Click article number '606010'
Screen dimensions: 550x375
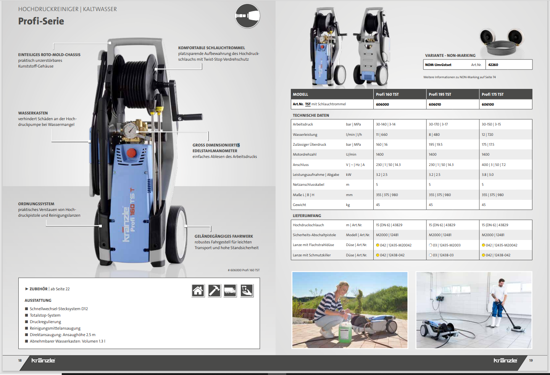435,105
